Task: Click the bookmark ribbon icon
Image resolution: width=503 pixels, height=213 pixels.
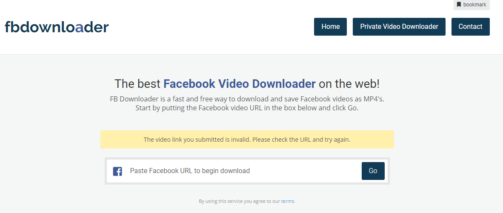Action: coord(459,5)
